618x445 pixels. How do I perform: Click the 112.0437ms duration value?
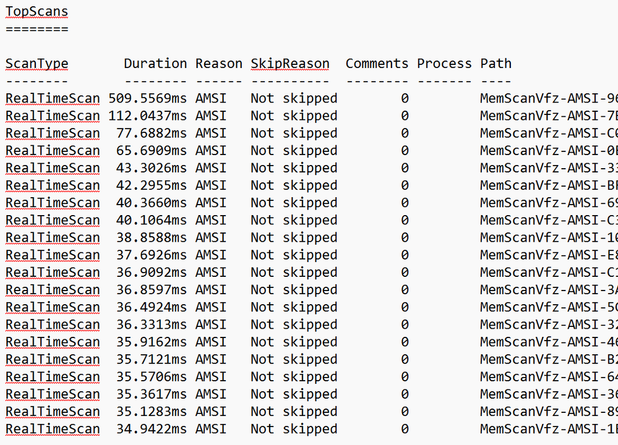147,116
